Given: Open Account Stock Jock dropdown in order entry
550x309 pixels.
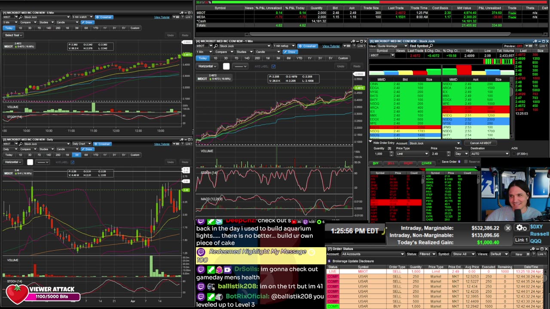Looking at the screenshot, I should point(434,143).
